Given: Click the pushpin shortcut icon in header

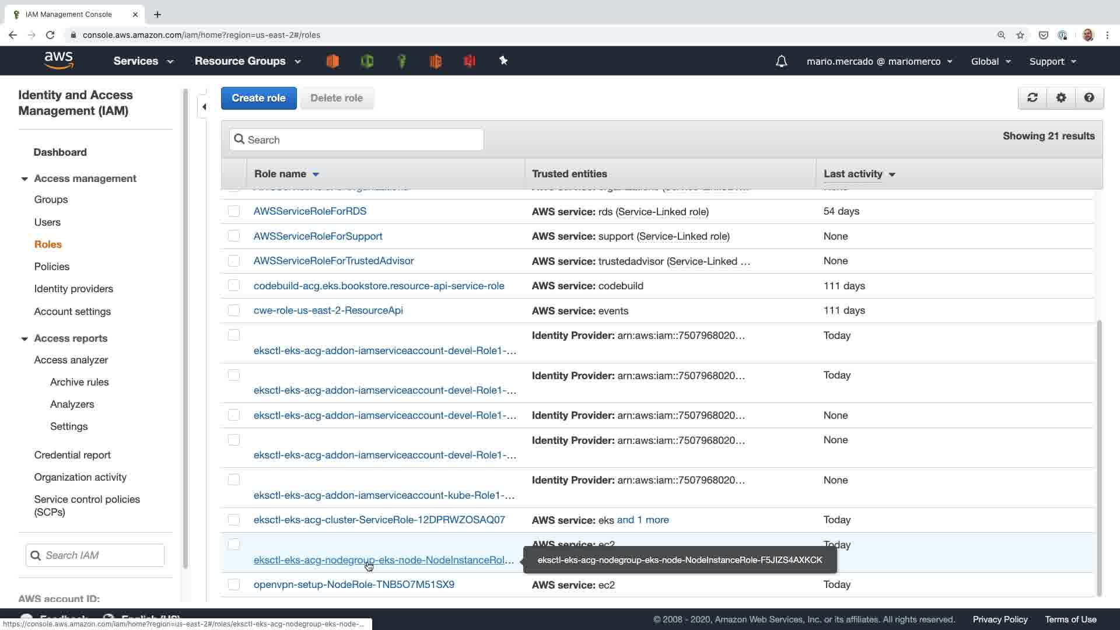Looking at the screenshot, I should point(503,61).
